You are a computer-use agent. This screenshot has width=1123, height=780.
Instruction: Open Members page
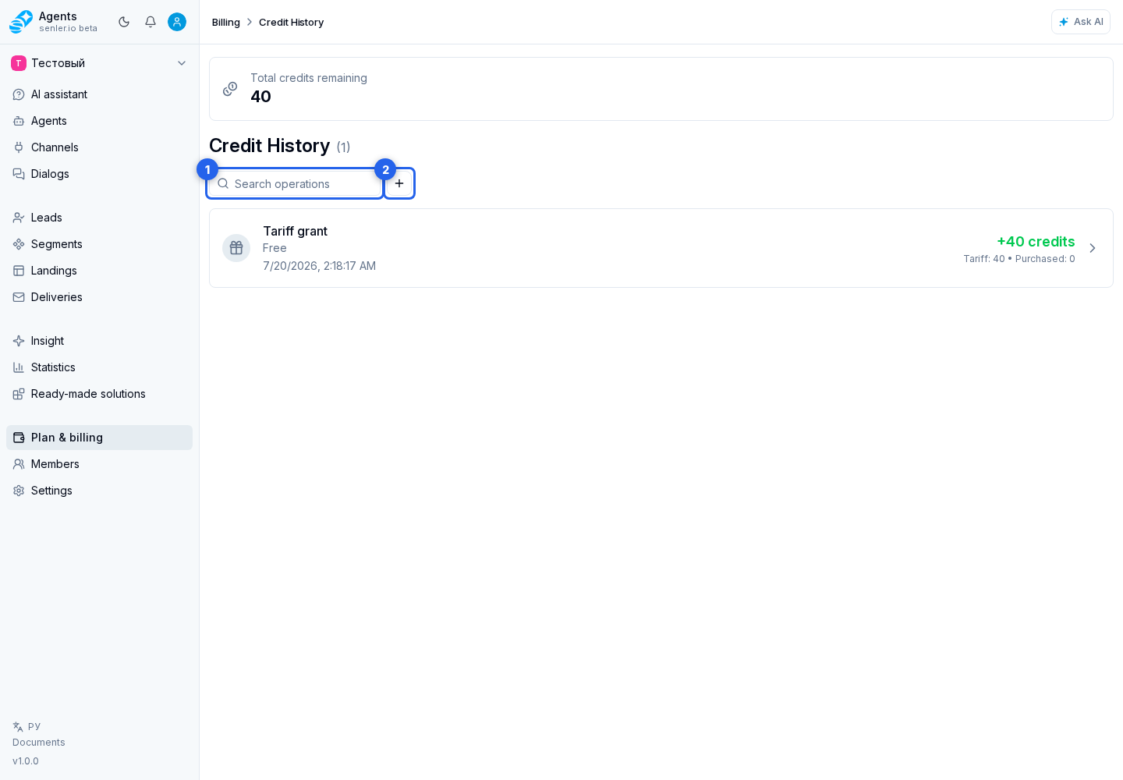click(x=99, y=464)
